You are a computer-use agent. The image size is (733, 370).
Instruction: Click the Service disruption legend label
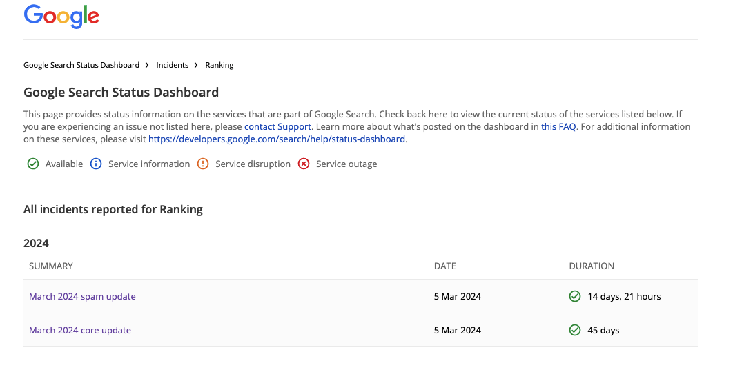pyautogui.click(x=253, y=164)
